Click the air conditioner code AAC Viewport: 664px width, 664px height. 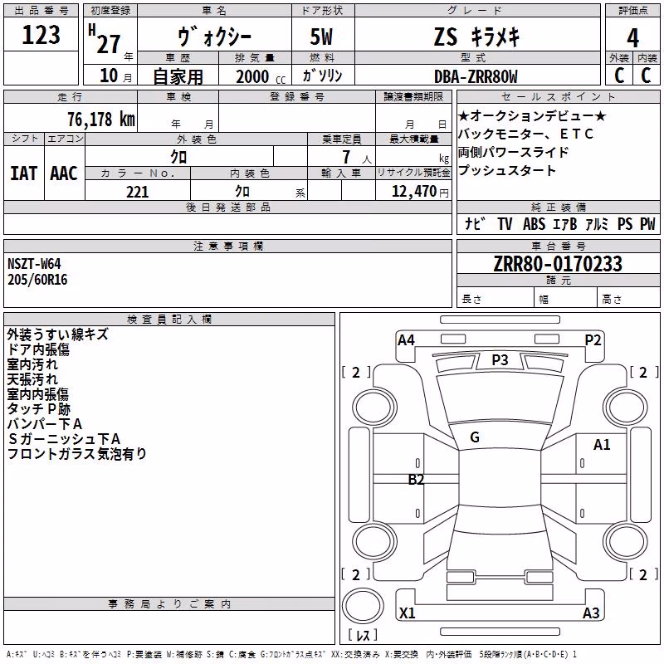(64, 173)
